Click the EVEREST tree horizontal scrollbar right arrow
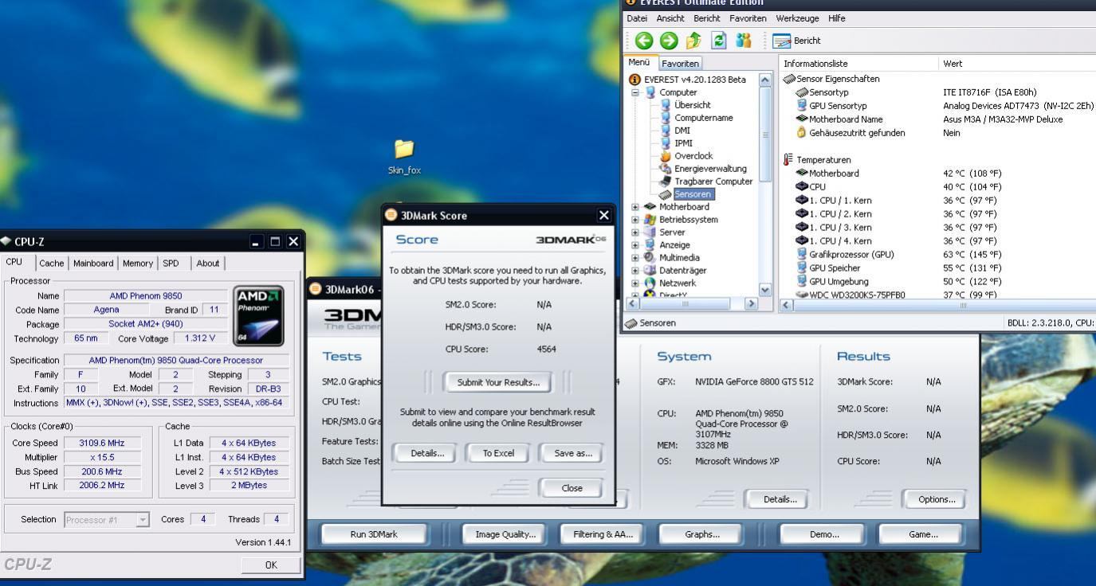The width and height of the screenshot is (1096, 586). tap(752, 303)
